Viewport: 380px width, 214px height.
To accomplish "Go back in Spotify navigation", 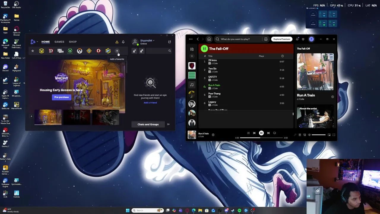I will click(198, 39).
